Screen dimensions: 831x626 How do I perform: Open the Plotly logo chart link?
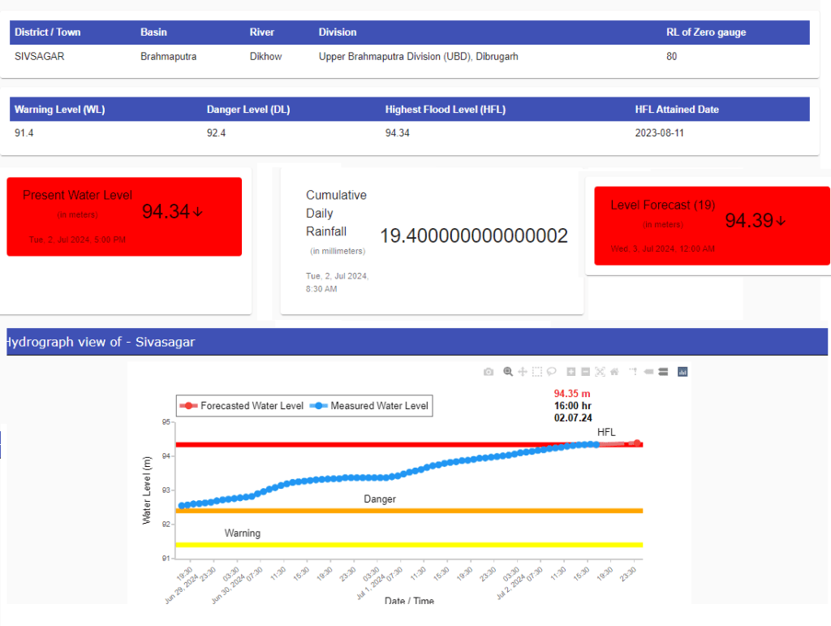pyautogui.click(x=682, y=372)
